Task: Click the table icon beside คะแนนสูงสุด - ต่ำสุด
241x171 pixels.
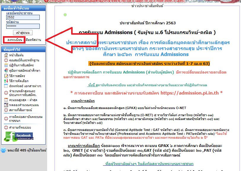Action: [x=6, y=100]
